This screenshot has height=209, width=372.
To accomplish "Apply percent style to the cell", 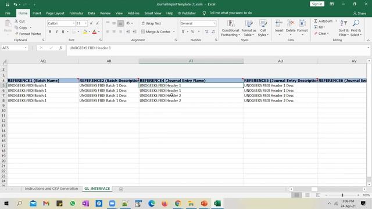I will [192, 31].
